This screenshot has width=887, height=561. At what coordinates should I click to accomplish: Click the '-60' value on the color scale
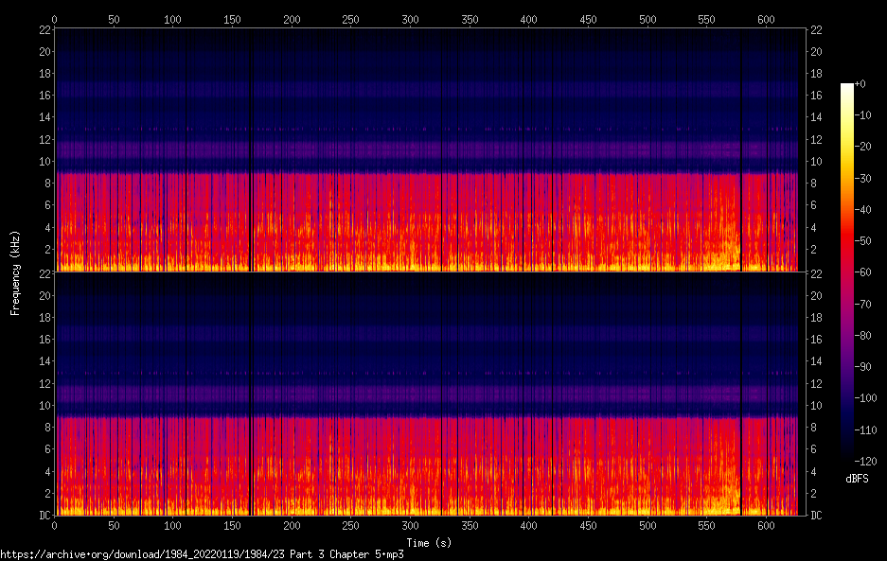[x=862, y=272]
